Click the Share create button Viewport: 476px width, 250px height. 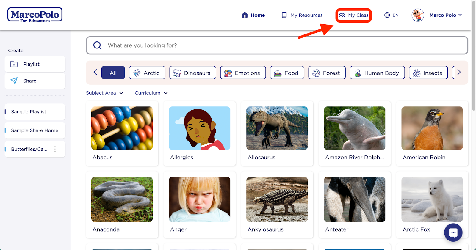point(35,81)
